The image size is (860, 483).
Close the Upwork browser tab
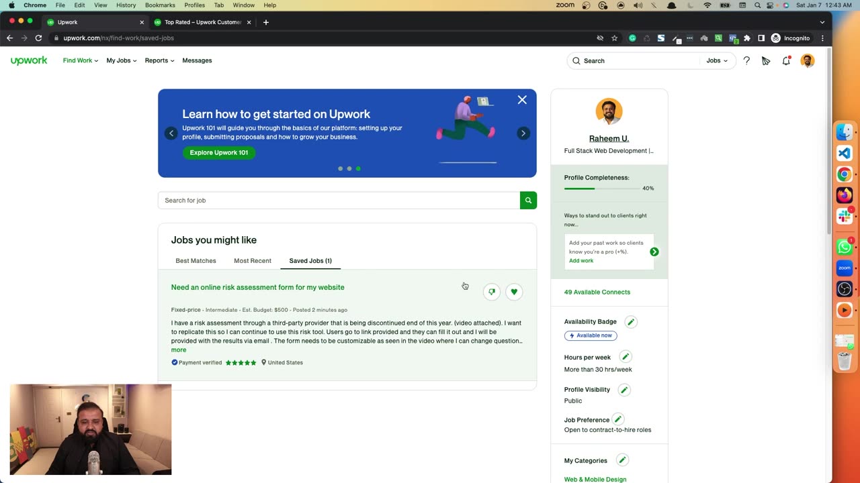pos(142,22)
